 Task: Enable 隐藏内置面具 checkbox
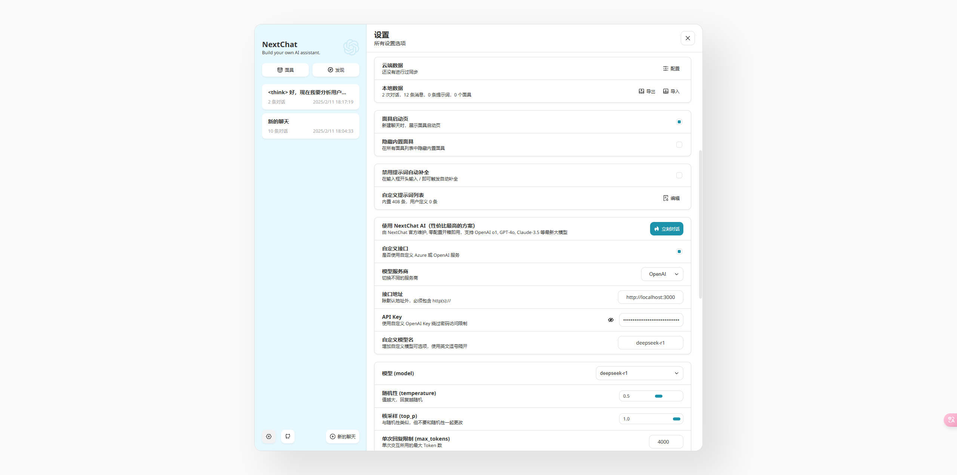(679, 145)
